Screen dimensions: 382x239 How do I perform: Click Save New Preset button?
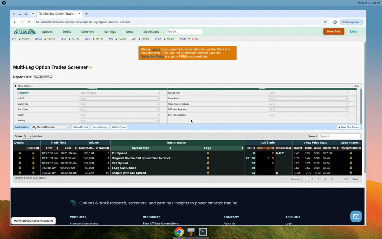click(x=349, y=127)
